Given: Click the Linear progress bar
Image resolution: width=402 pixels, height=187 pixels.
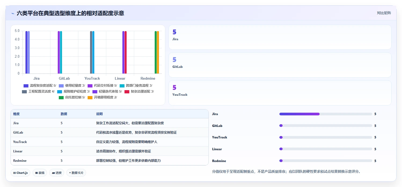Looking at the screenshot, I should 326,149.
